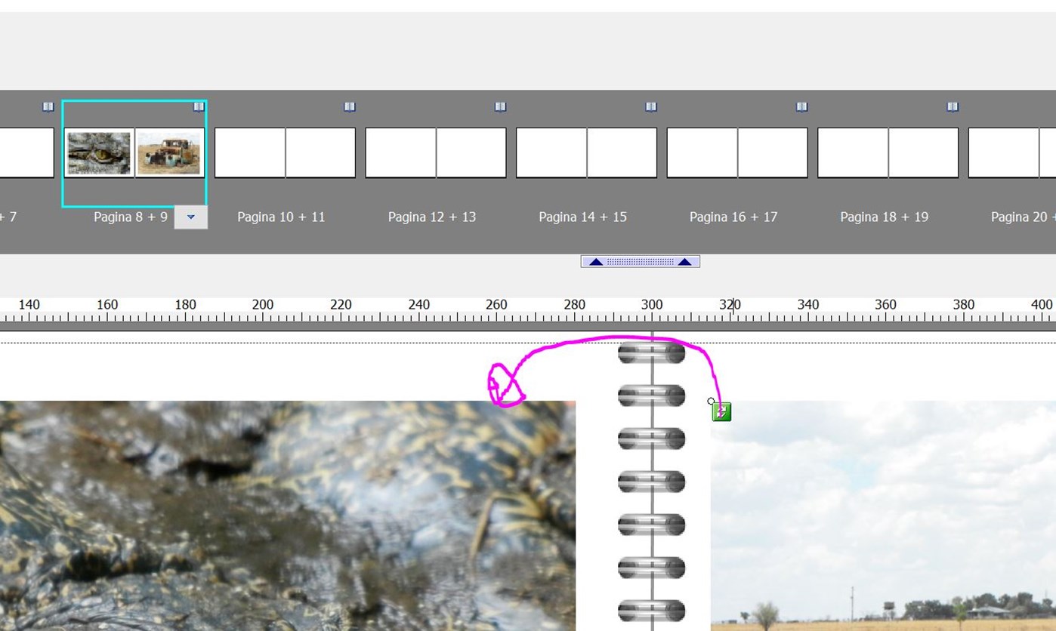Image resolution: width=1056 pixels, height=631 pixels.
Task: Open the dropdown next to Pagina 8 + 9
Action: 191,217
